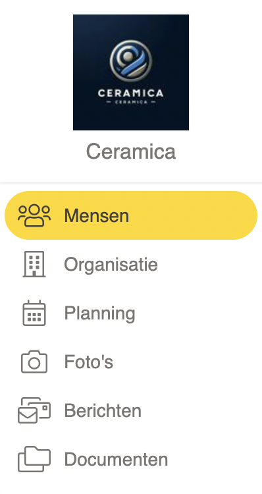The height and width of the screenshot is (494, 262).
Task: Click the Documenten folders icon
Action: (34, 459)
